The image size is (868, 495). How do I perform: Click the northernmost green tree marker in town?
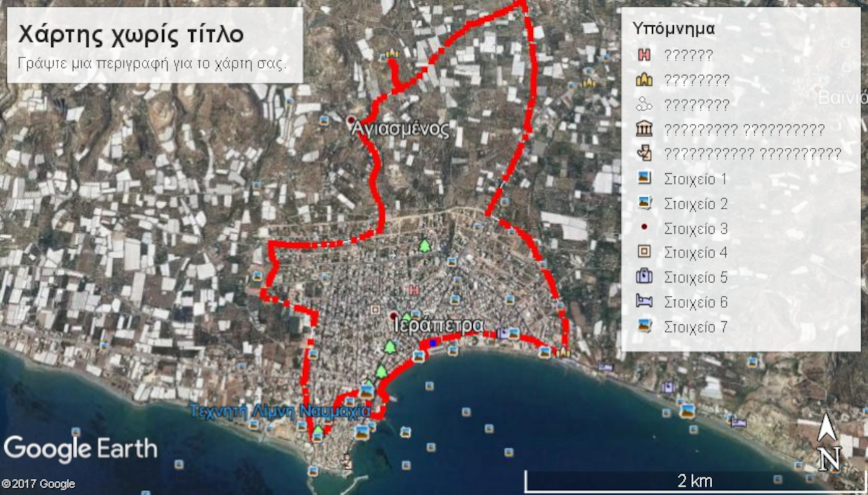click(424, 246)
